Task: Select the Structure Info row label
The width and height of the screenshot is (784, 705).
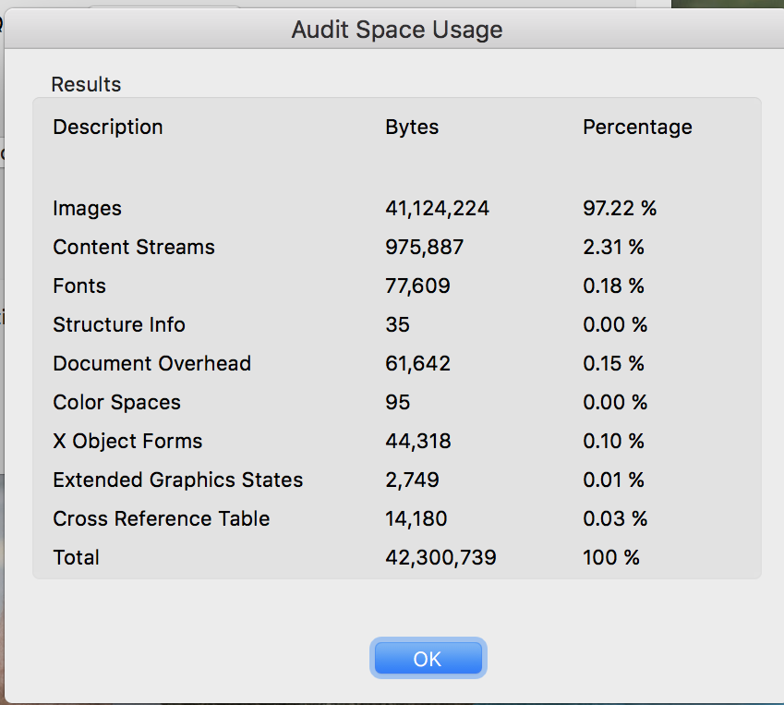Action: click(119, 325)
